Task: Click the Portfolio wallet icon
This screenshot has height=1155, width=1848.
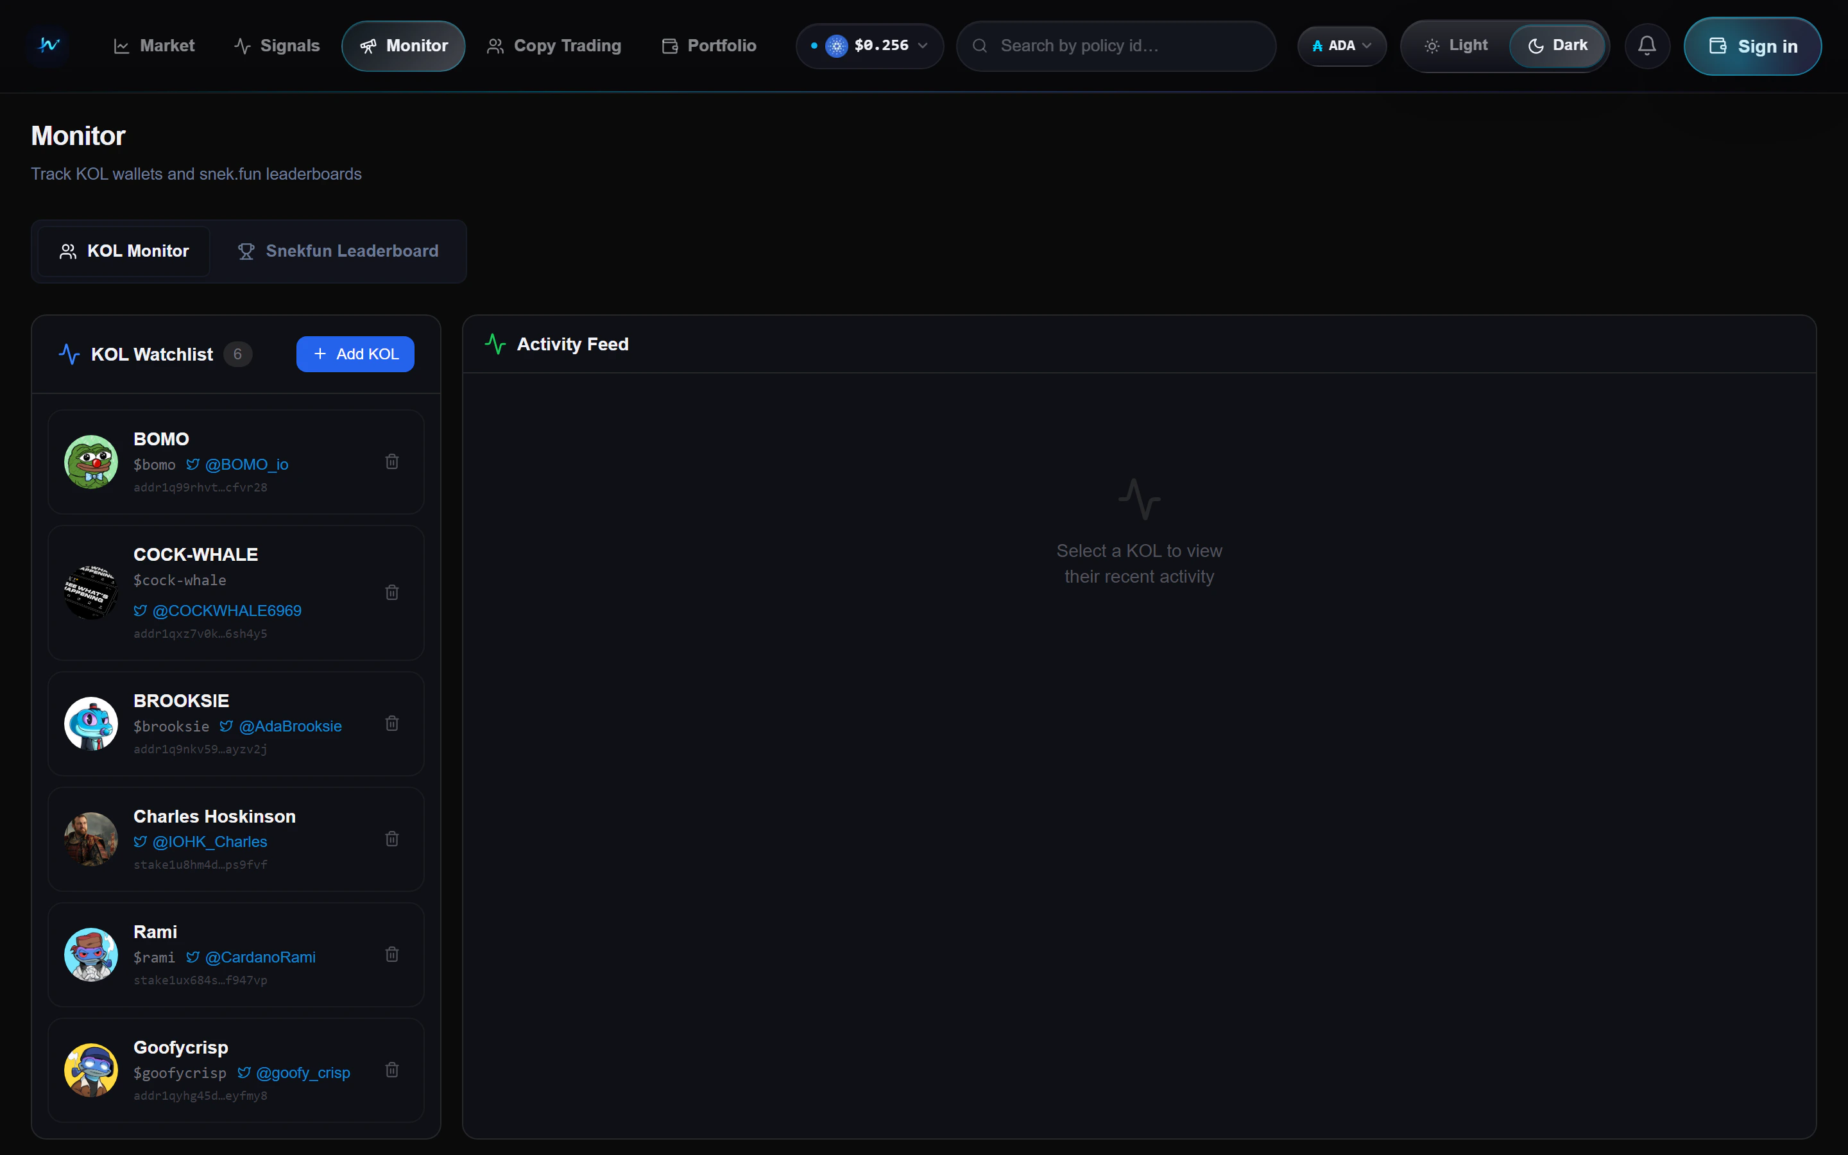Action: coord(669,45)
